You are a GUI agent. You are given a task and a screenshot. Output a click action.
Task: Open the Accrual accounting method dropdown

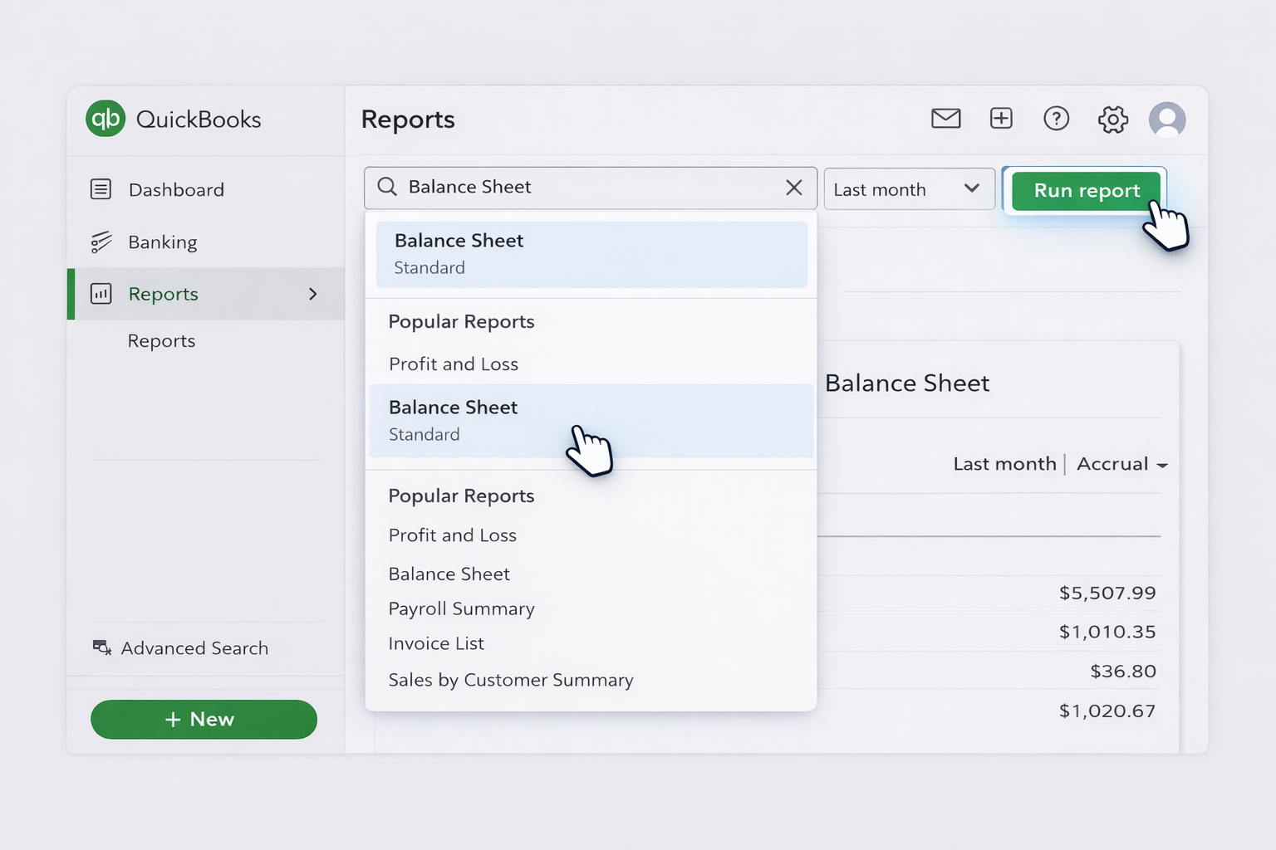[1122, 464]
